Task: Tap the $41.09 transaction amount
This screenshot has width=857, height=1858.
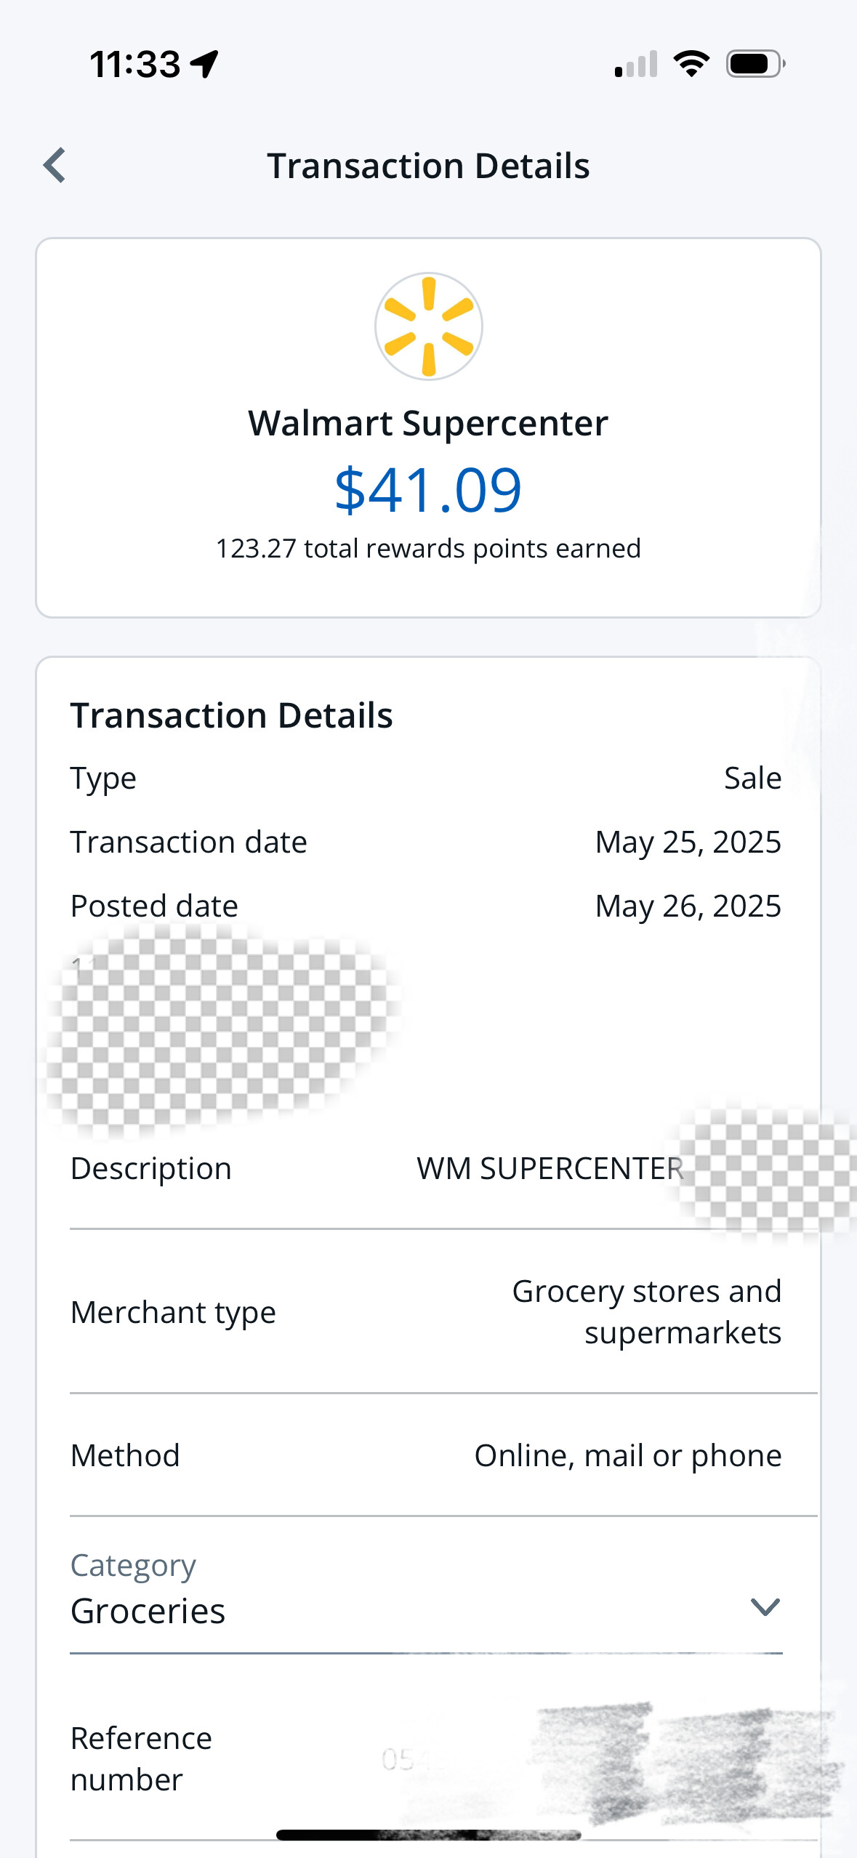Action: point(428,490)
